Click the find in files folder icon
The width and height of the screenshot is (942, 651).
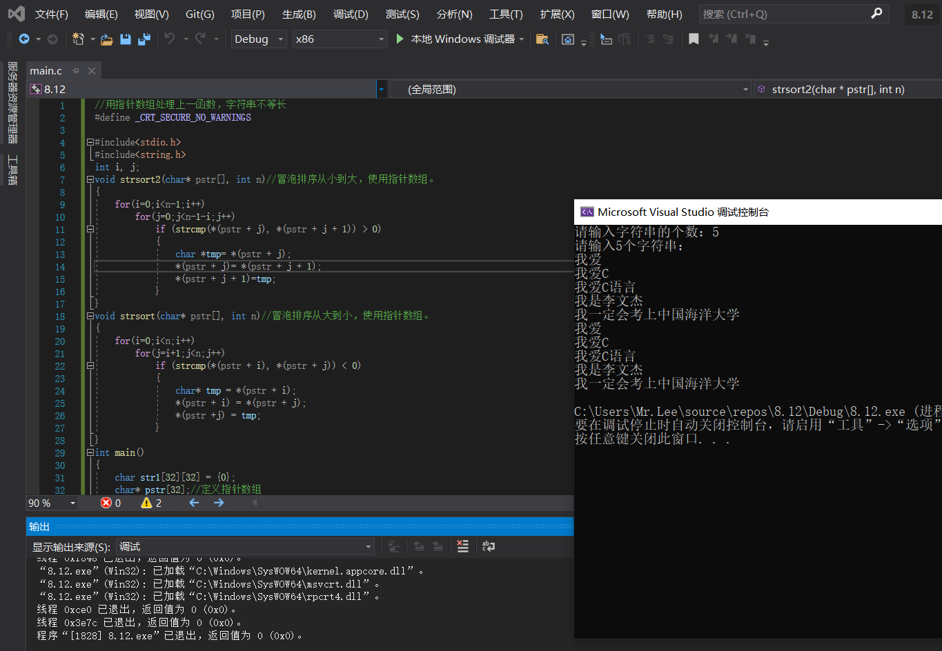tap(542, 39)
